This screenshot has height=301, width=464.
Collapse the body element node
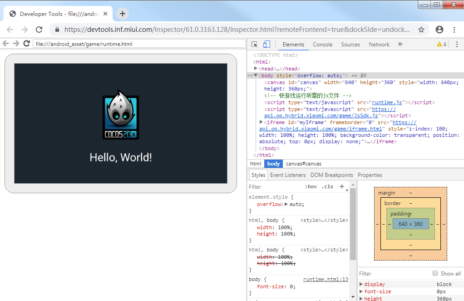coord(256,75)
